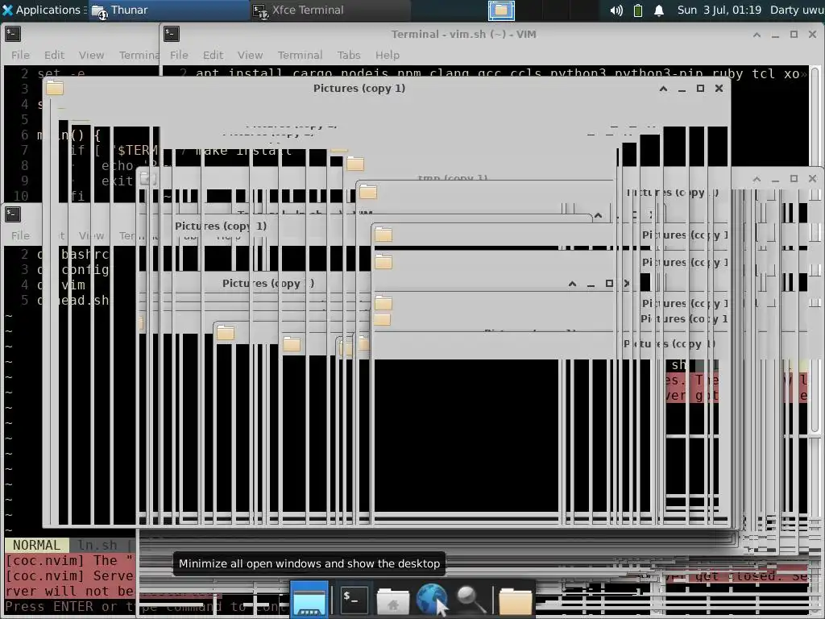Click folder icon in Pictures (copy 1) title bar
This screenshot has width=825, height=619.
coord(54,88)
